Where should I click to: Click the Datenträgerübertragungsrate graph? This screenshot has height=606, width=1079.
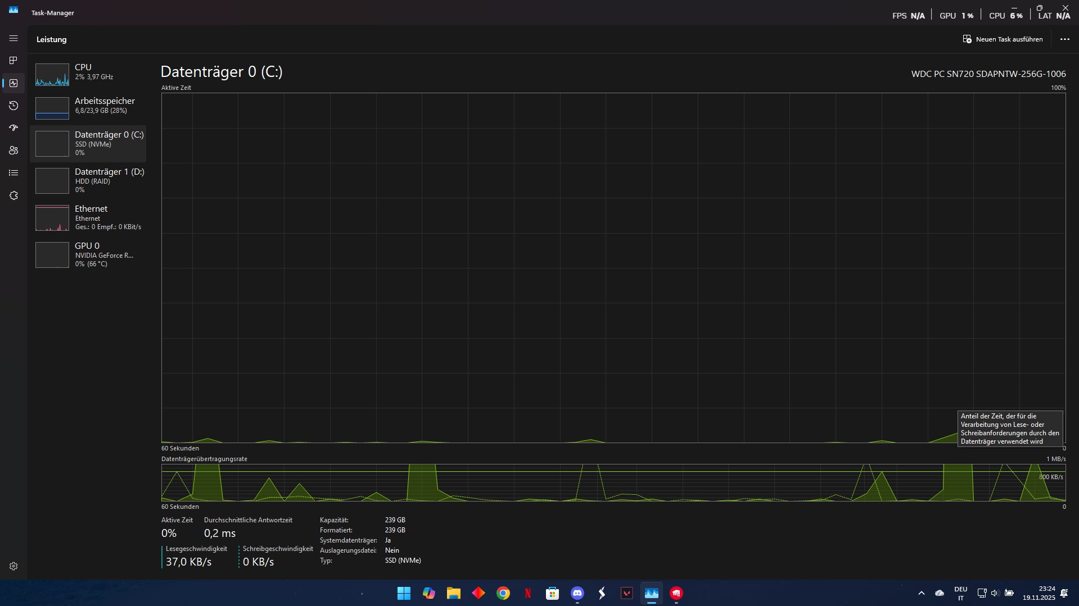[x=613, y=483]
